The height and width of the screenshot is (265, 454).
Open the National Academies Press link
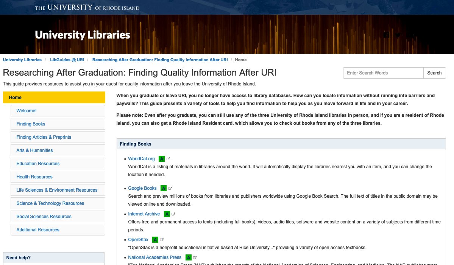(x=154, y=257)
